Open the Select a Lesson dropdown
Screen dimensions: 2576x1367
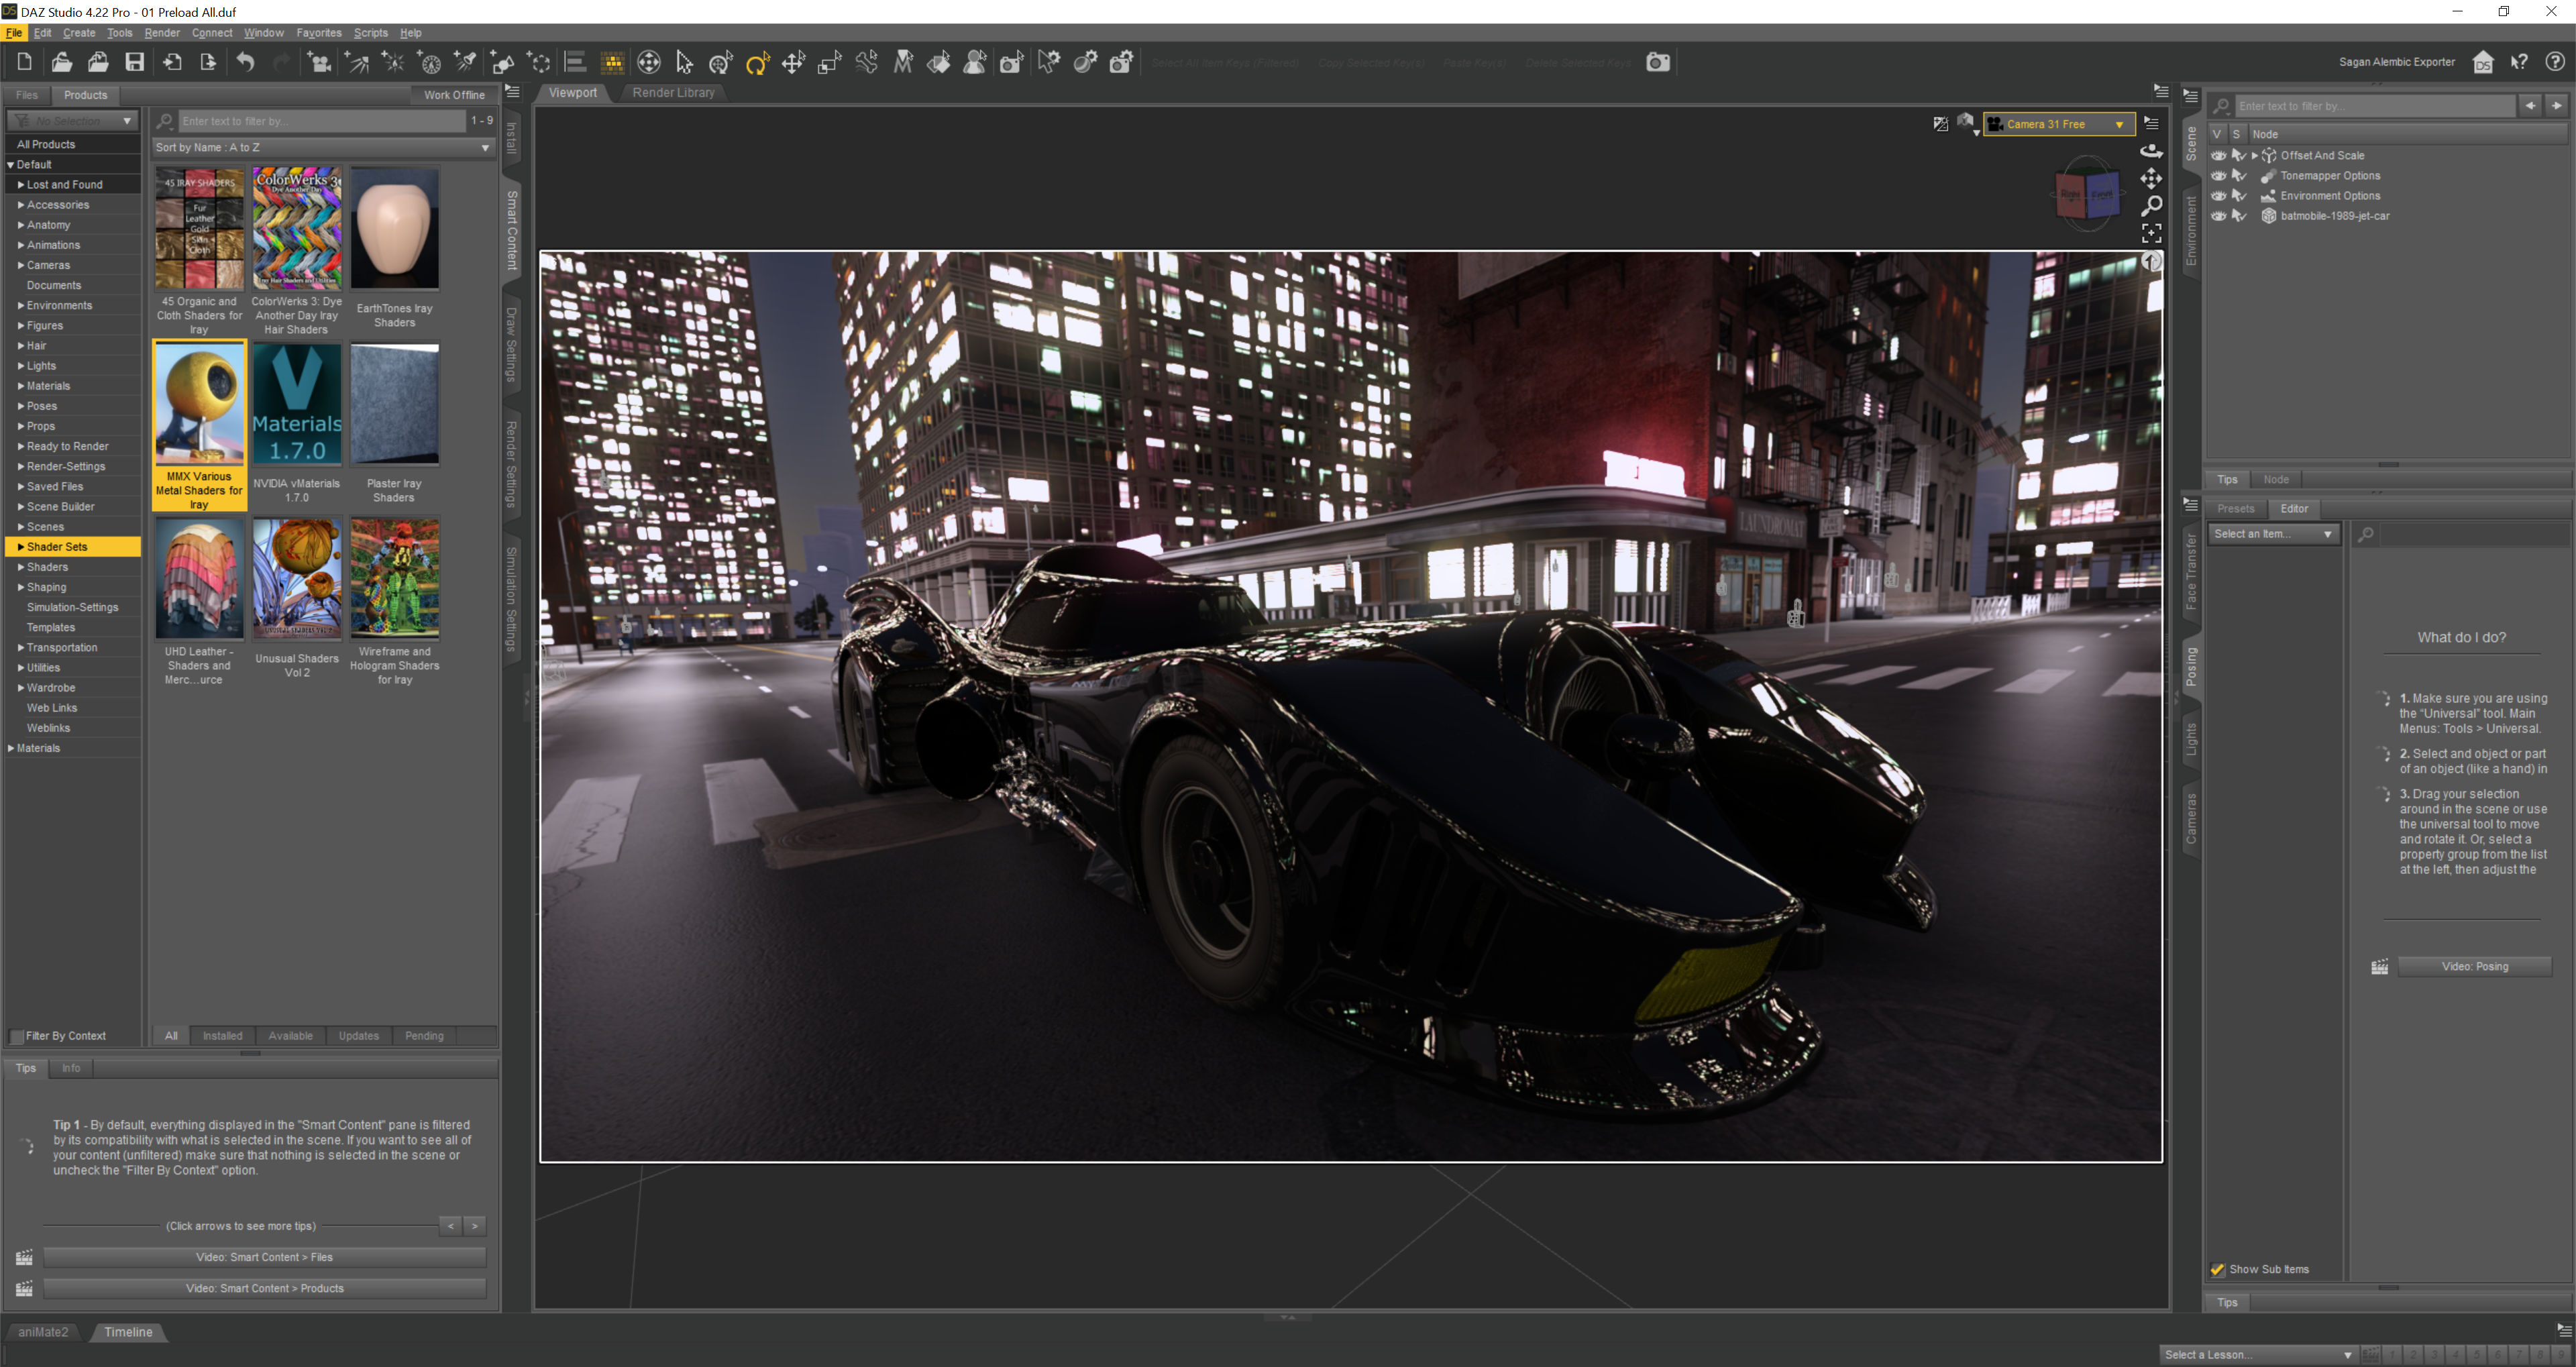(2257, 1355)
